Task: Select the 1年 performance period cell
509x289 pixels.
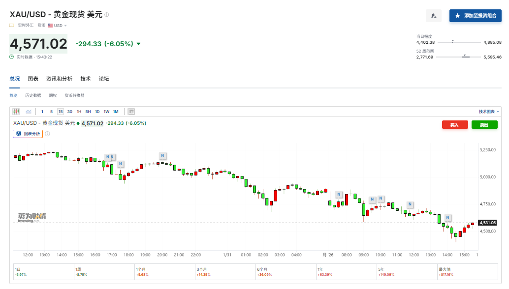Action: (x=347, y=272)
